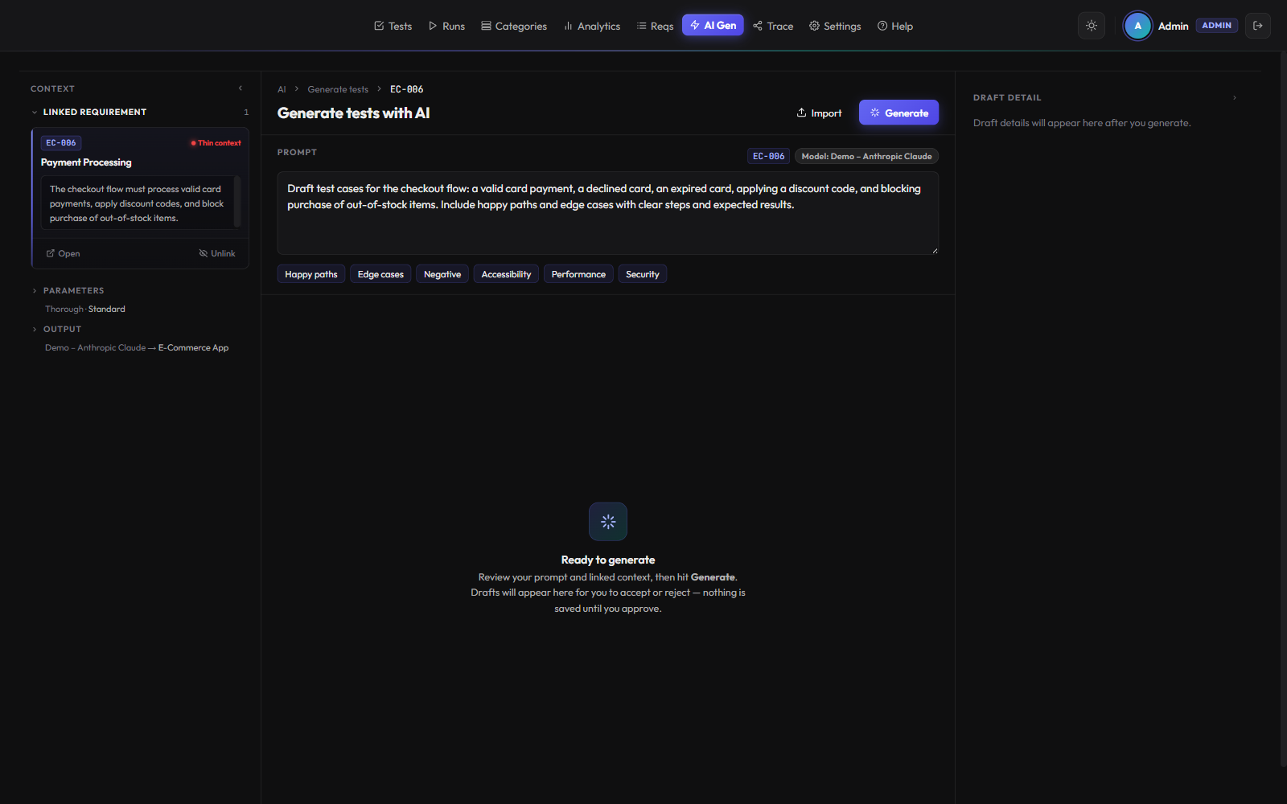This screenshot has height=804, width=1287.
Task: Go to the Runs page
Action: click(x=446, y=26)
